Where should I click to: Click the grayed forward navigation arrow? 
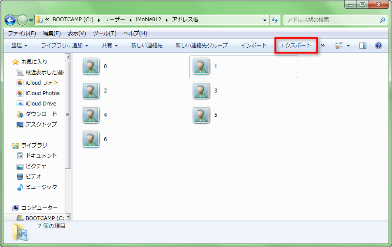(x=22, y=20)
